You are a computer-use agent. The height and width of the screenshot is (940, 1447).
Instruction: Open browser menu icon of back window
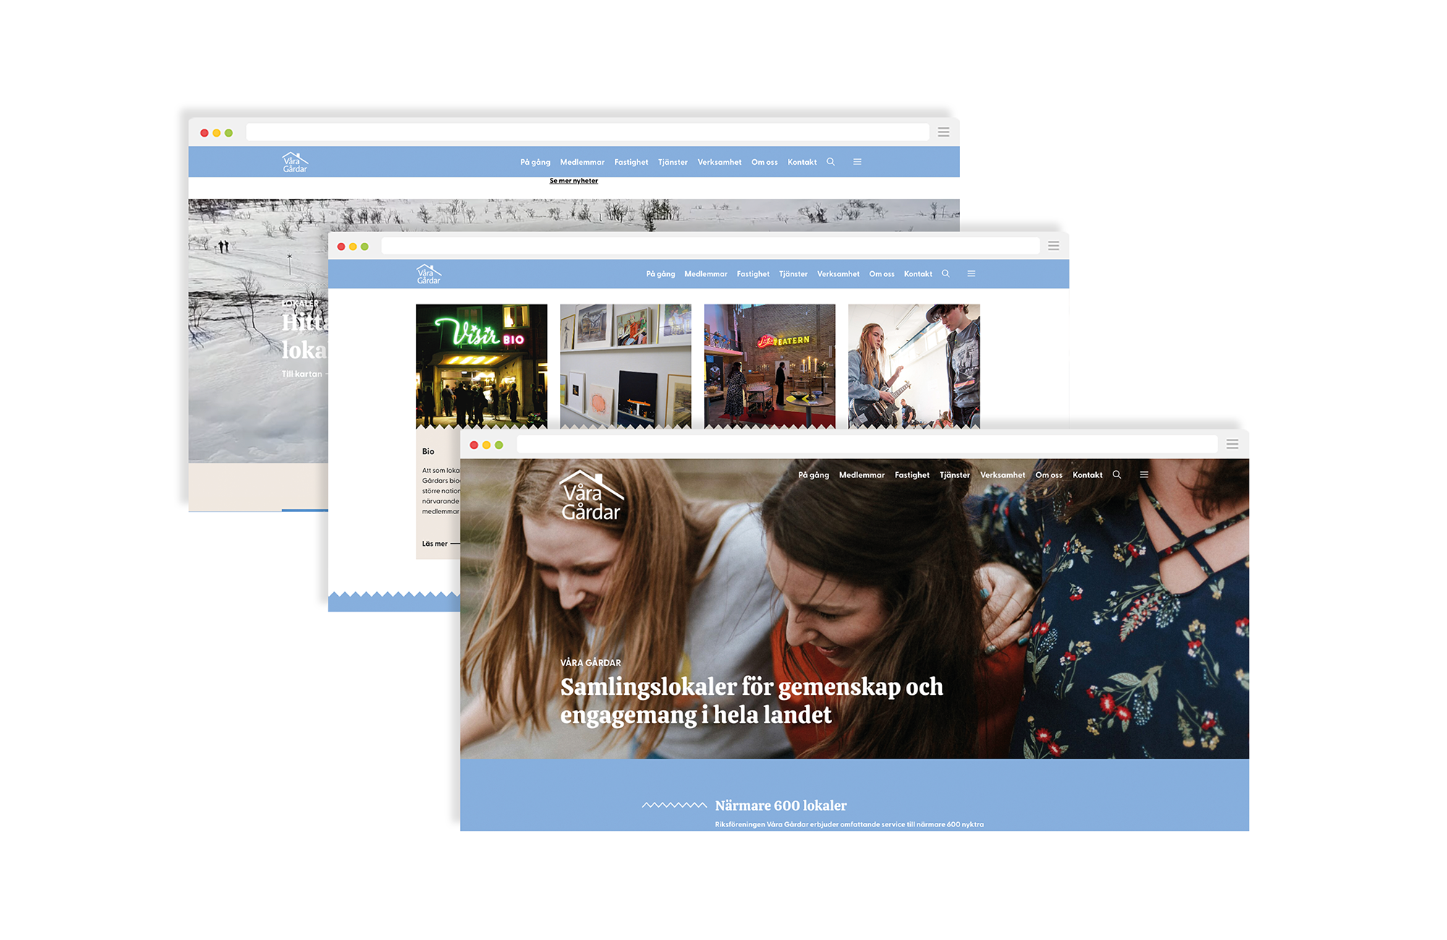(943, 132)
